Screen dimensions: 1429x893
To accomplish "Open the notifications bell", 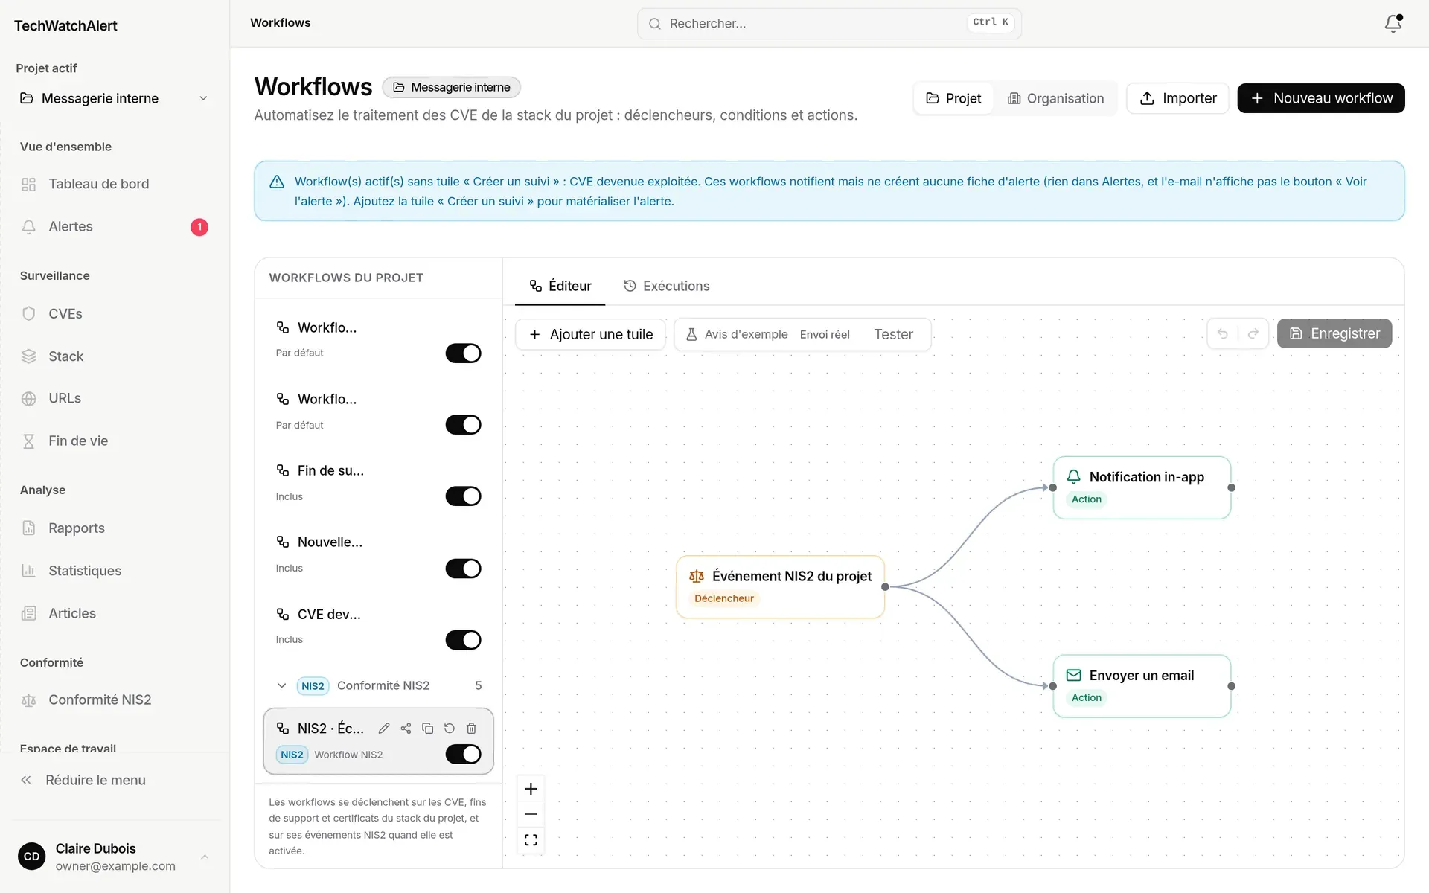I will tap(1393, 23).
